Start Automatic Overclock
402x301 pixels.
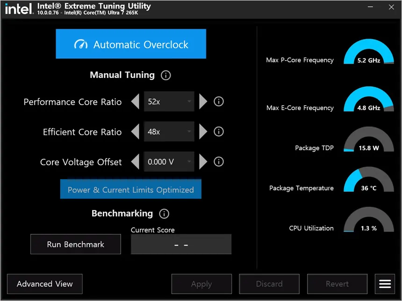pyautogui.click(x=131, y=44)
